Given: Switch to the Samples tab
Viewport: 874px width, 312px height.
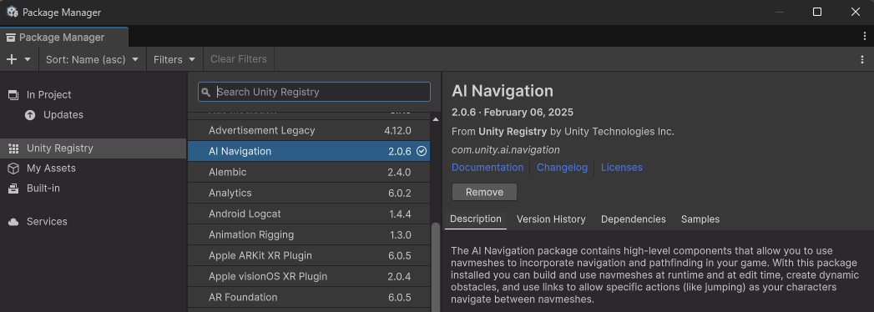Looking at the screenshot, I should pyautogui.click(x=700, y=219).
